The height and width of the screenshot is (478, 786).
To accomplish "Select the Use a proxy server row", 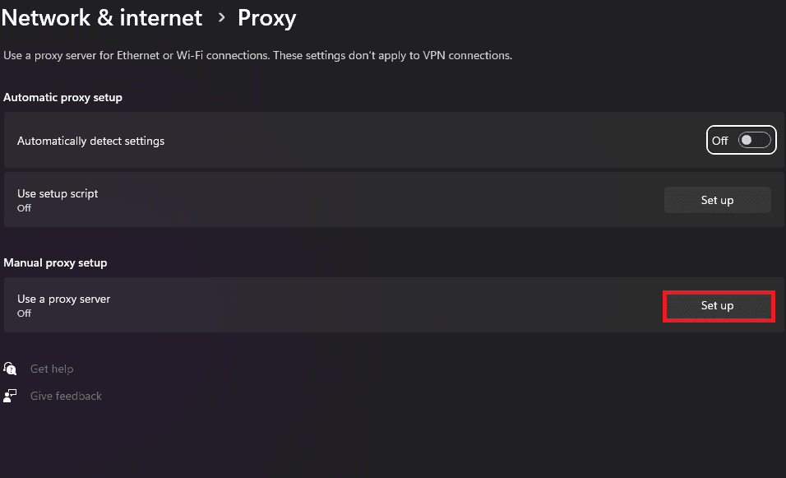I will [x=329, y=305].
